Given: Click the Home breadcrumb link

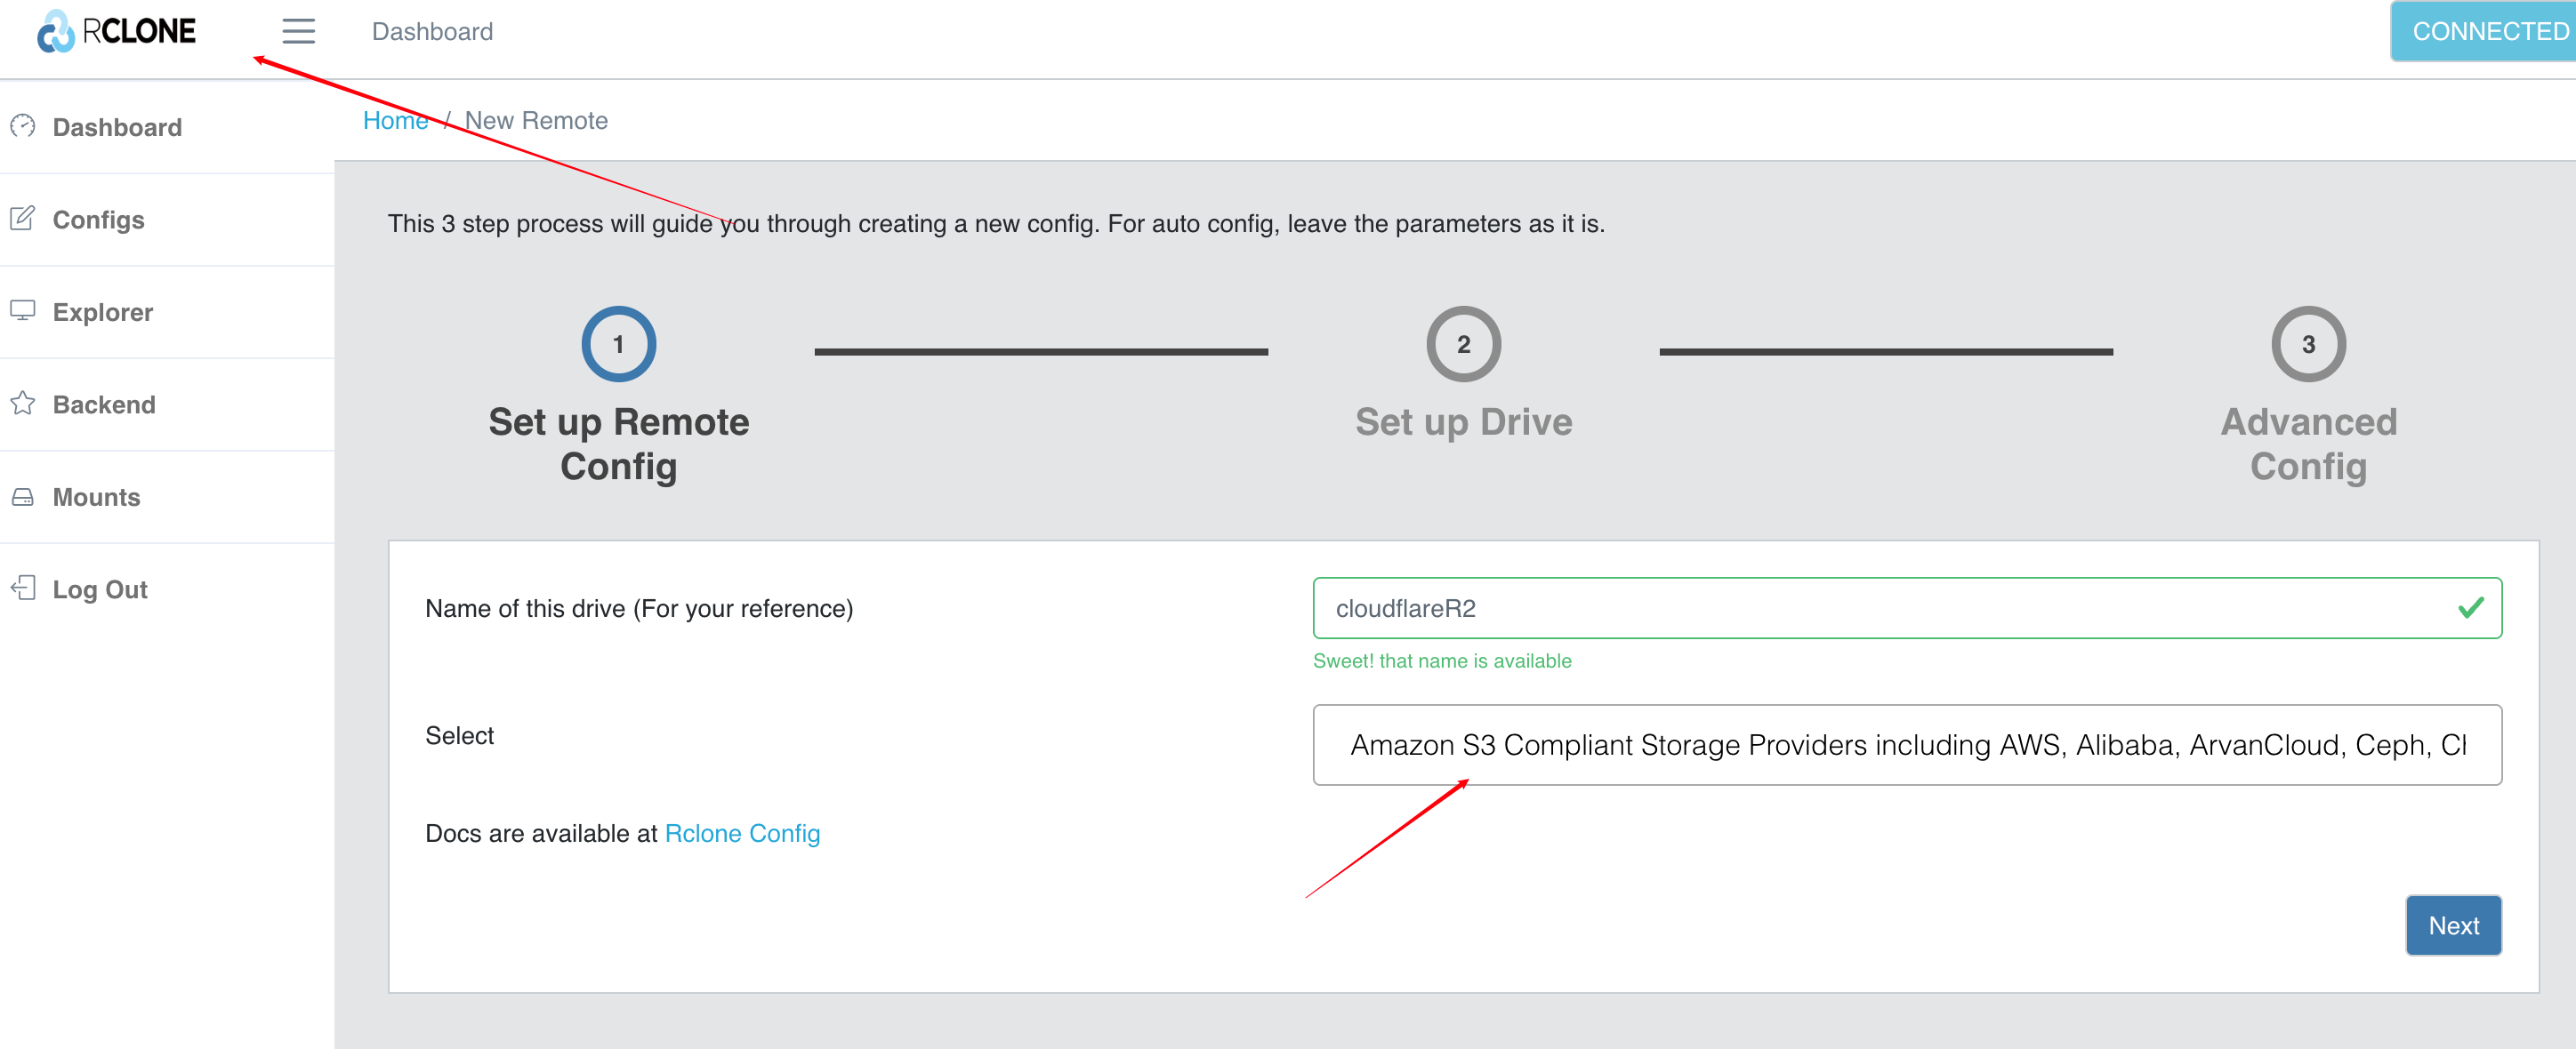Looking at the screenshot, I should (395, 121).
